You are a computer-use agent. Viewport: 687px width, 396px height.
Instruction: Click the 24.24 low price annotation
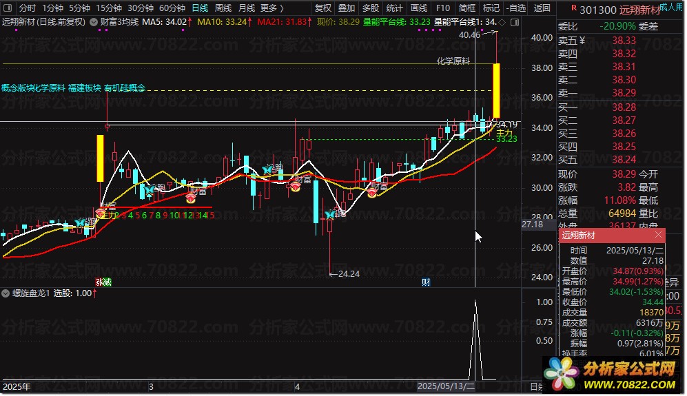(x=349, y=274)
